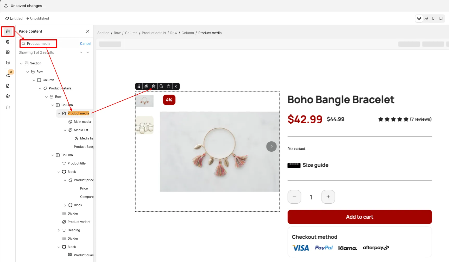The height and width of the screenshot is (262, 449).
Task: Click the paste clipboard icon in floating toolbar
Action: click(x=168, y=86)
